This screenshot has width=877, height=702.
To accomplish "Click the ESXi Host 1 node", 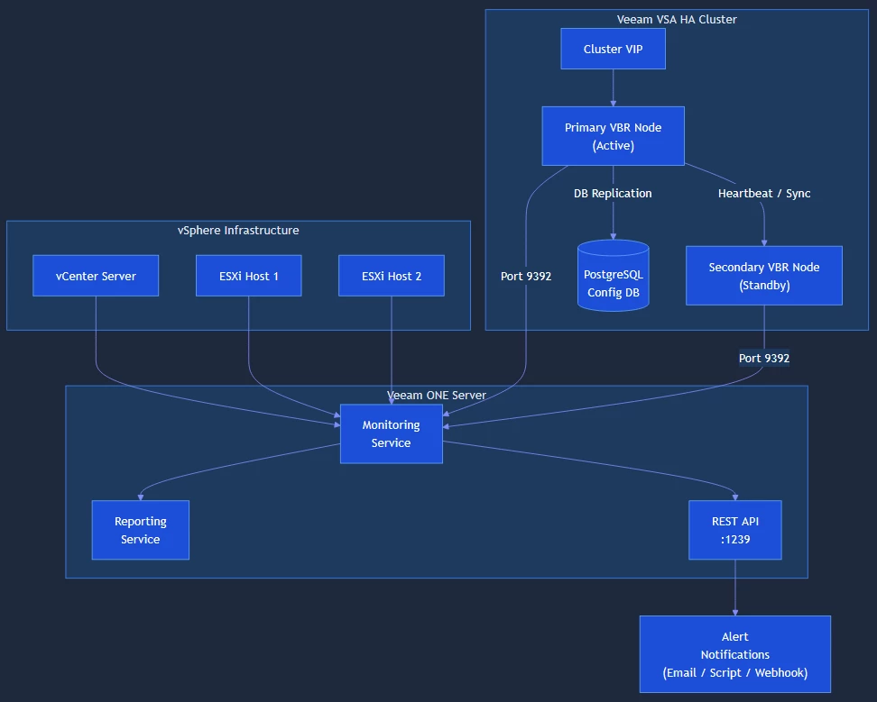I will 249,276.
